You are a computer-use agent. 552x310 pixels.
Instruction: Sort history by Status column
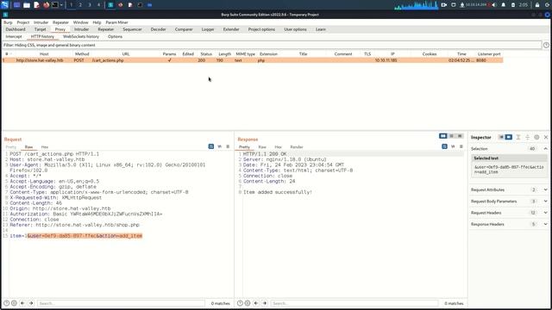click(x=206, y=53)
